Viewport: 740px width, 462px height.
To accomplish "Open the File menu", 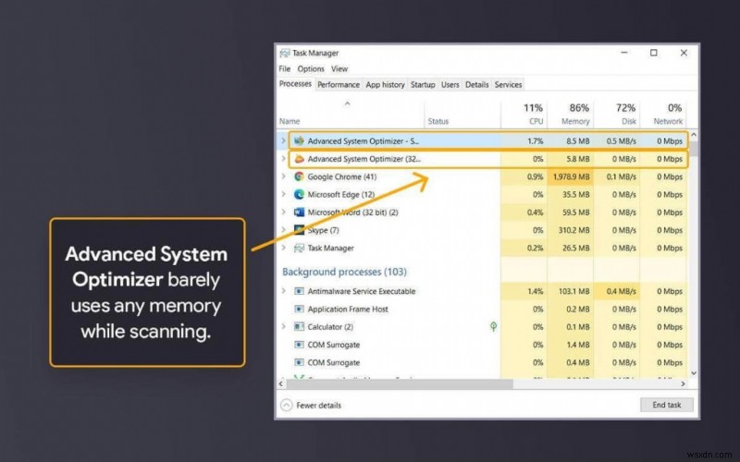I will click(285, 68).
